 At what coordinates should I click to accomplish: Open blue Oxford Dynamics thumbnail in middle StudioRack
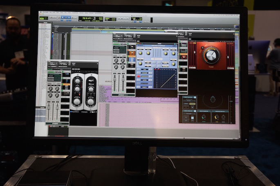point(131,59)
